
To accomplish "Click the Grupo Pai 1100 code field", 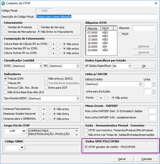I will 12,131.
